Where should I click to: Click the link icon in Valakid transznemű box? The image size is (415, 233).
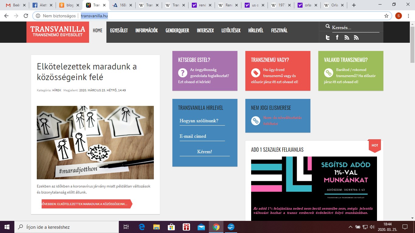tap(329, 73)
